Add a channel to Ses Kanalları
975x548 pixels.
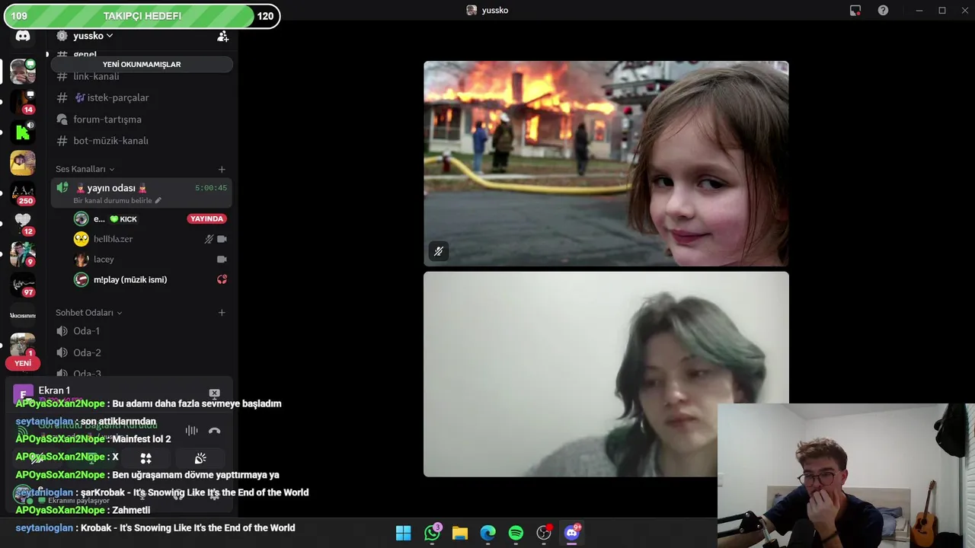click(222, 169)
